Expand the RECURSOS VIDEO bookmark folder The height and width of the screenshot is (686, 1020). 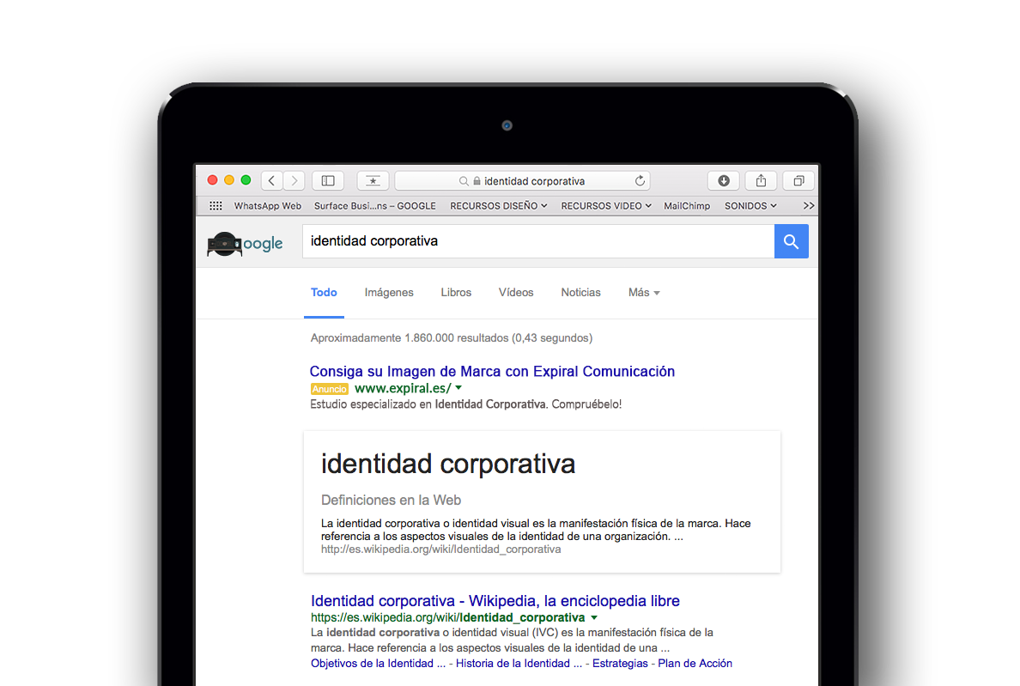[x=606, y=206]
